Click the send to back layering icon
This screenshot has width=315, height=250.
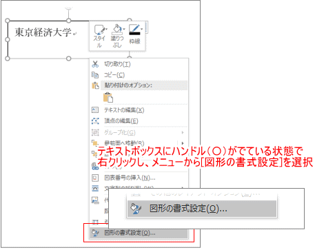coord(94,154)
